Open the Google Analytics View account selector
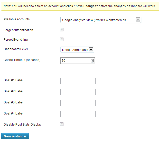Image resolution: width=159 pixels, height=141 pixels. coord(101,20)
